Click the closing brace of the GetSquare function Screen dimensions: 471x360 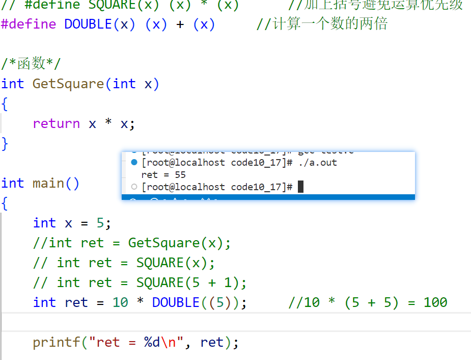5,144
